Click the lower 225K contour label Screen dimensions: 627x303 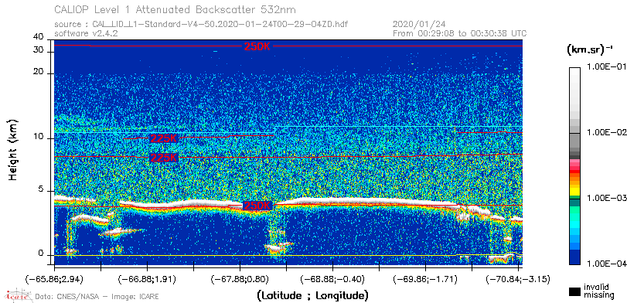[x=163, y=158]
